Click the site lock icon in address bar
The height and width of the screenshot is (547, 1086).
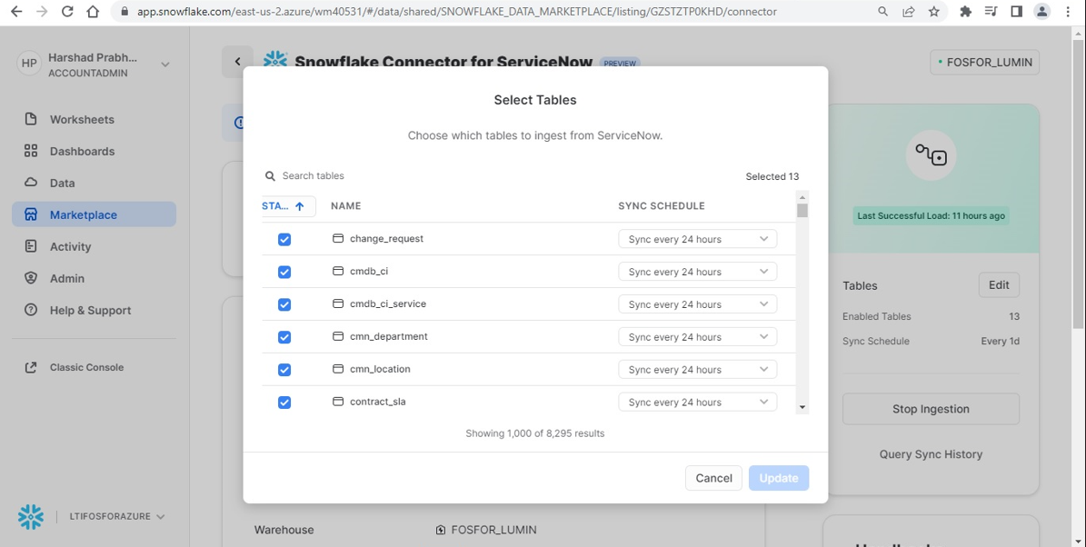[x=124, y=12]
